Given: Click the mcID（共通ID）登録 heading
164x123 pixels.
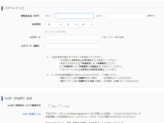Looking at the screenshot, I should pyautogui.click(x=18, y=98).
